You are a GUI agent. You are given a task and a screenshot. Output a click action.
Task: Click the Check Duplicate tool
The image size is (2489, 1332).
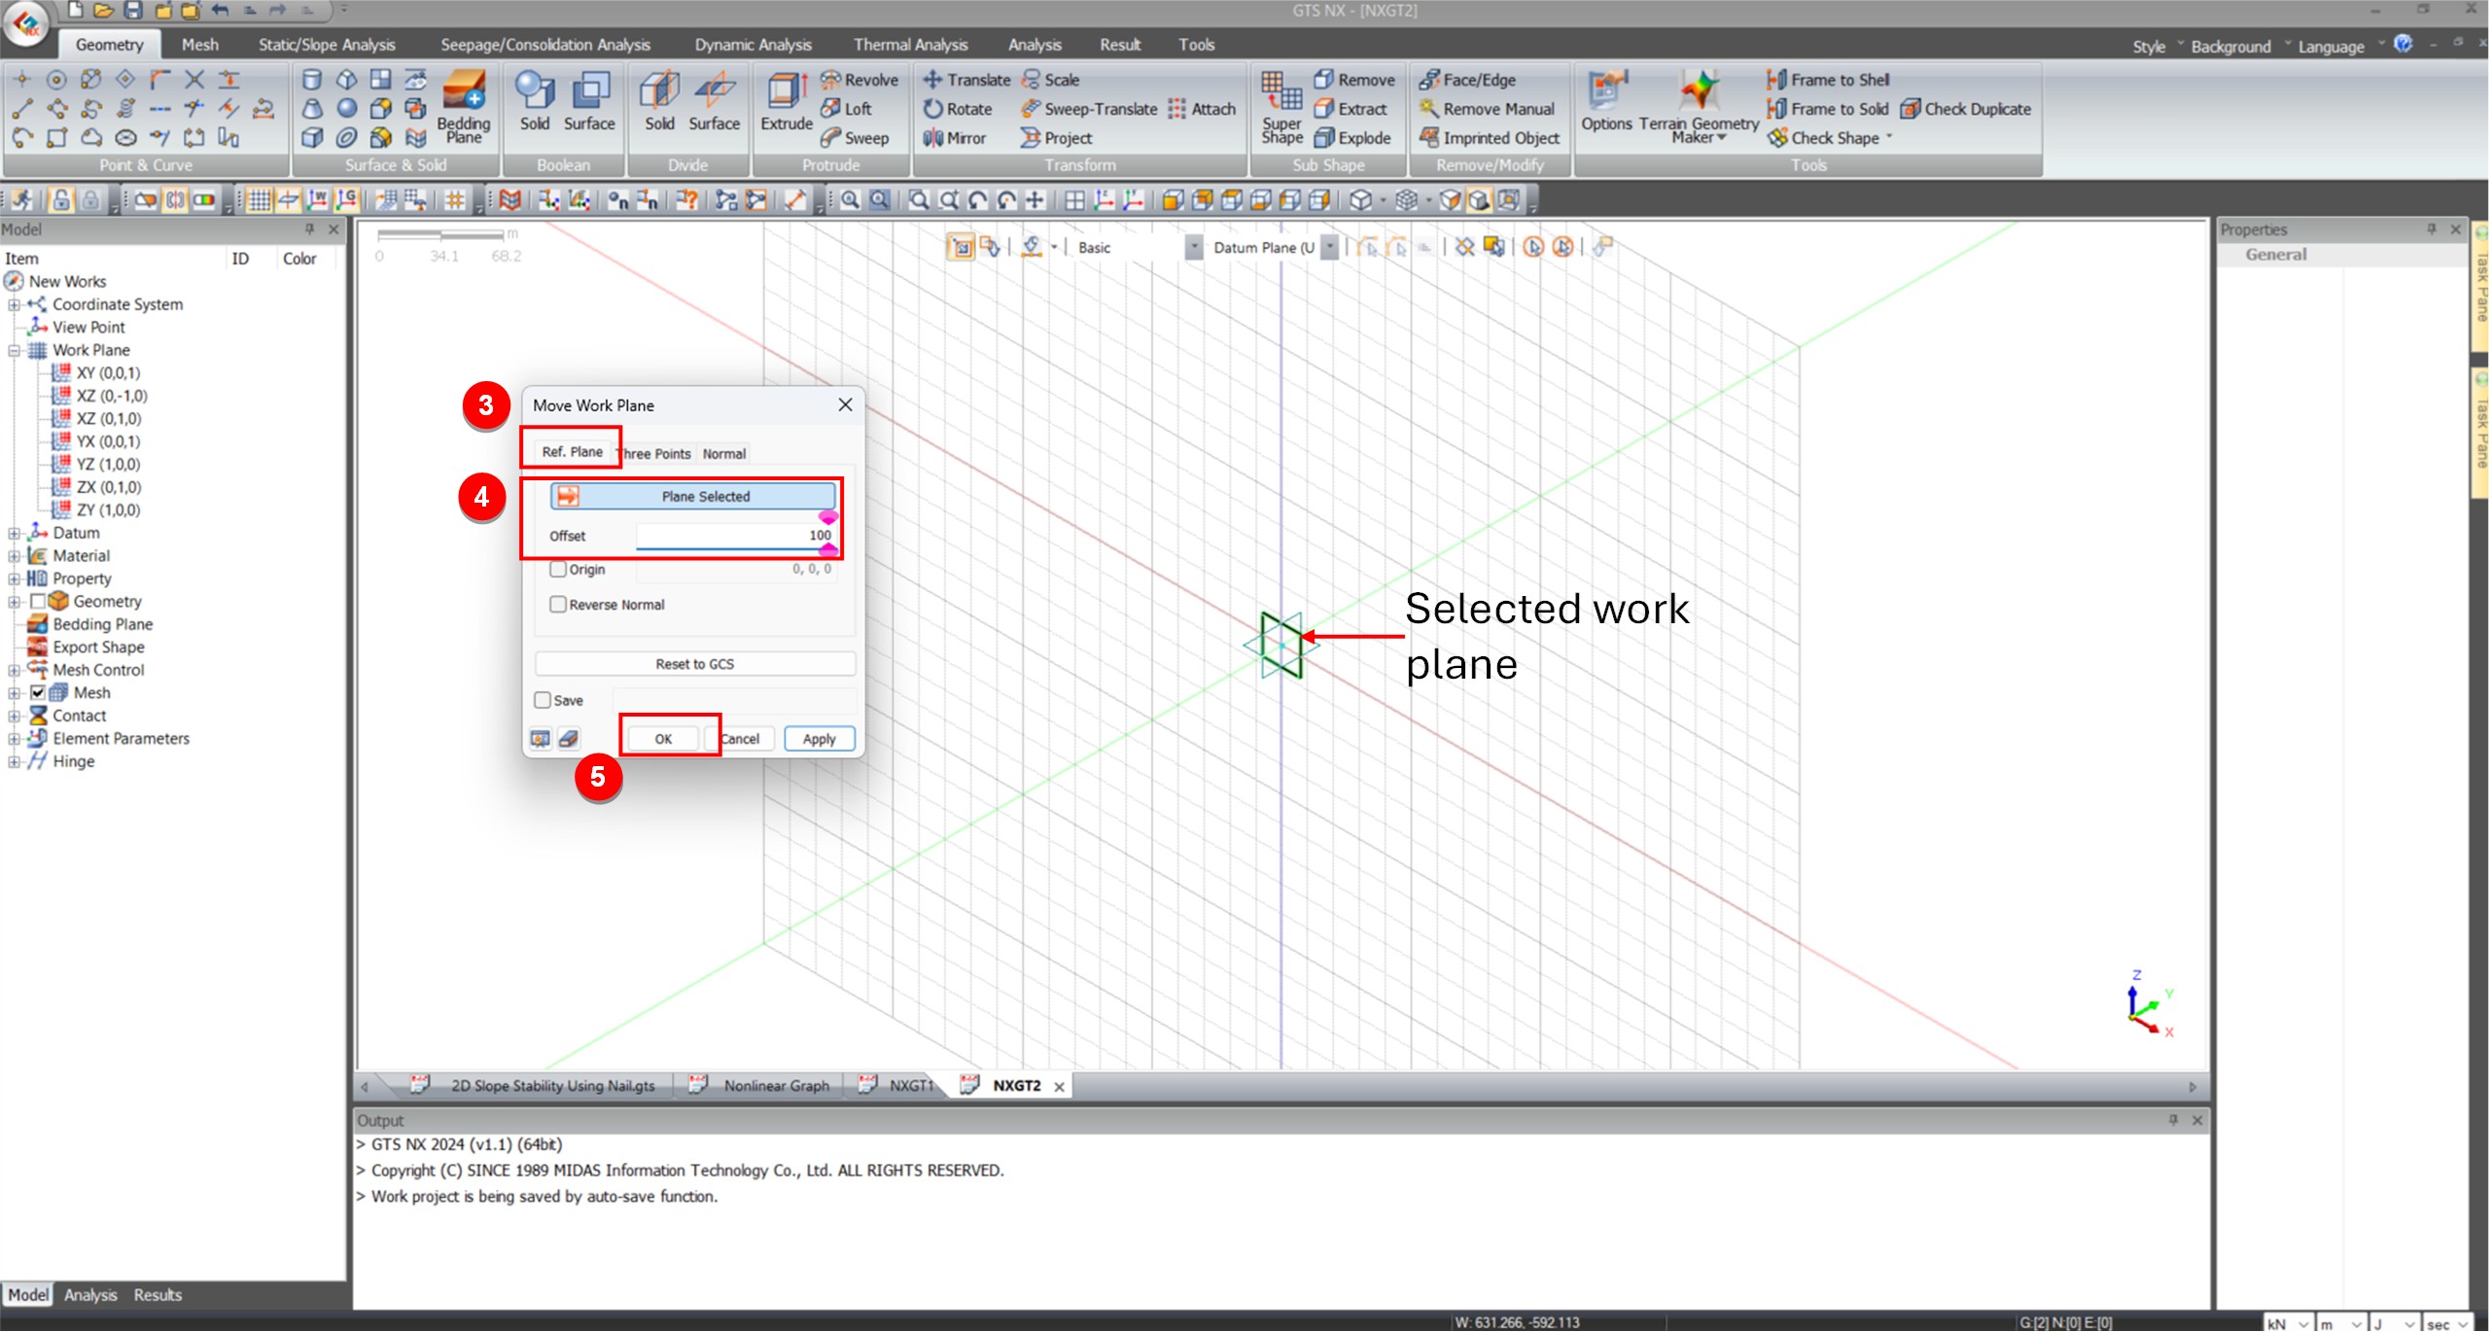(x=1966, y=109)
